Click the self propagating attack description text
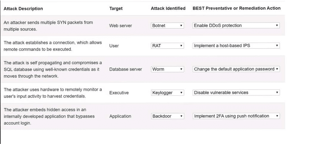Image resolution: width=309 pixels, height=144 pixels. tap(53, 69)
